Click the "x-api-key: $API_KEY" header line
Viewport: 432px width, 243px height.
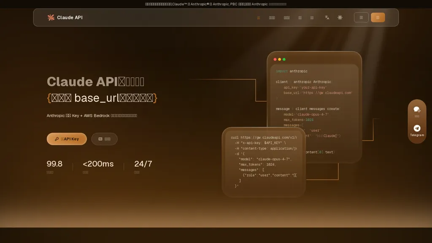260,143
